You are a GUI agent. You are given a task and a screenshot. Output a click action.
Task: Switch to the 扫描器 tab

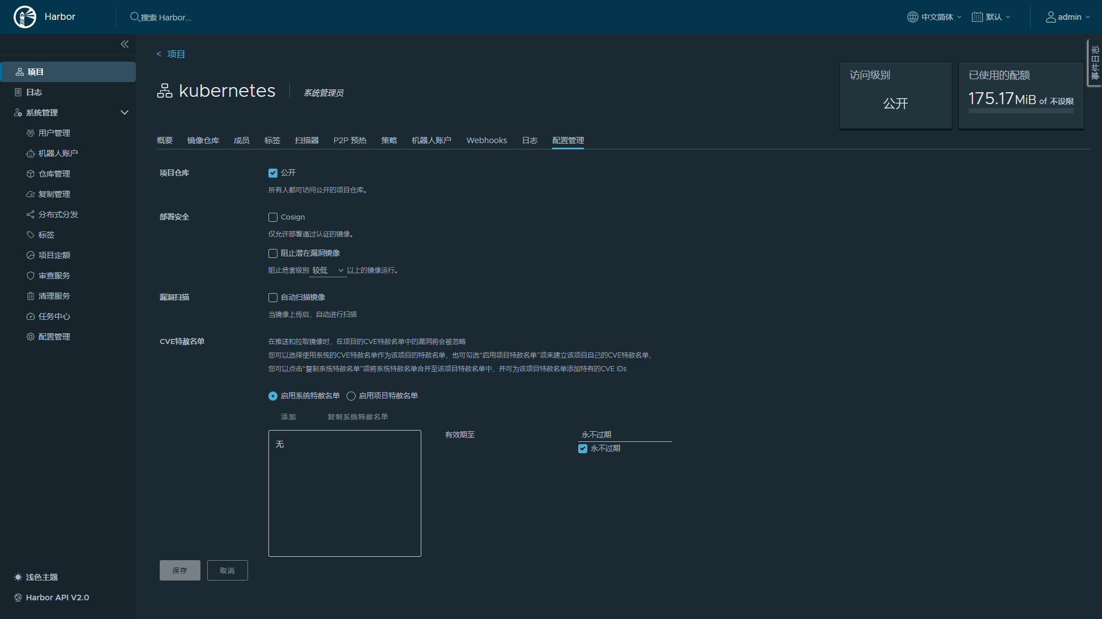point(307,140)
